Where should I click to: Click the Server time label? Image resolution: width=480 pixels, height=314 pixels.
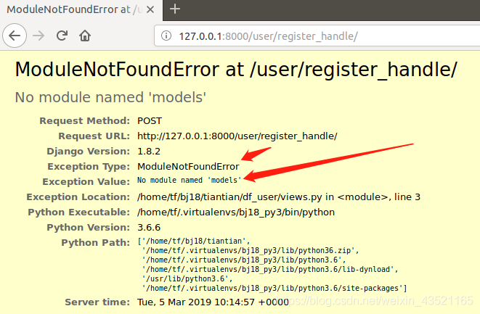coord(97,302)
